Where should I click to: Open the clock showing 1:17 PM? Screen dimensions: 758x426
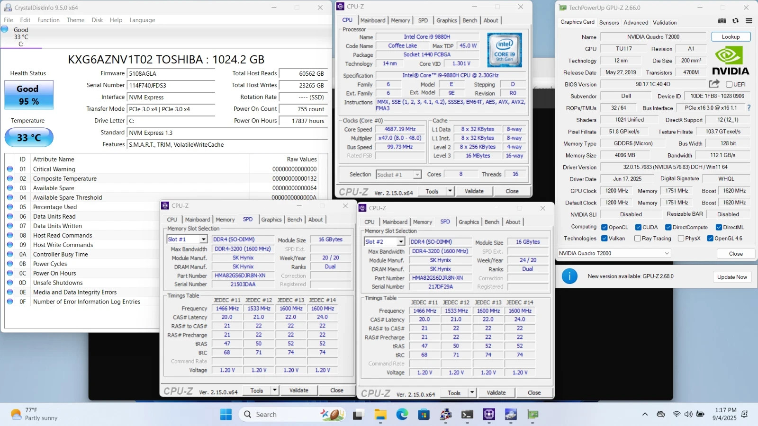pyautogui.click(x=724, y=414)
